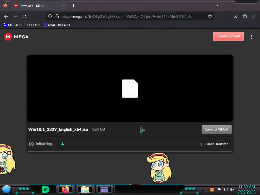Bookmark this page with the star icon
Screen dimensions: 260x195
click(x=210, y=17)
